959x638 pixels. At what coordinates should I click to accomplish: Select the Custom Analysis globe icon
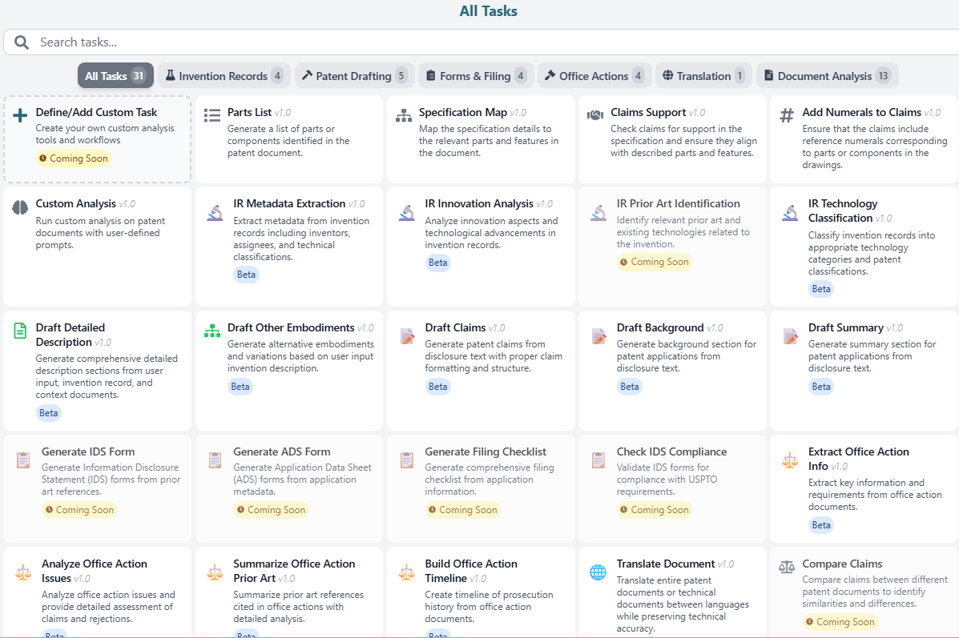tap(19, 204)
